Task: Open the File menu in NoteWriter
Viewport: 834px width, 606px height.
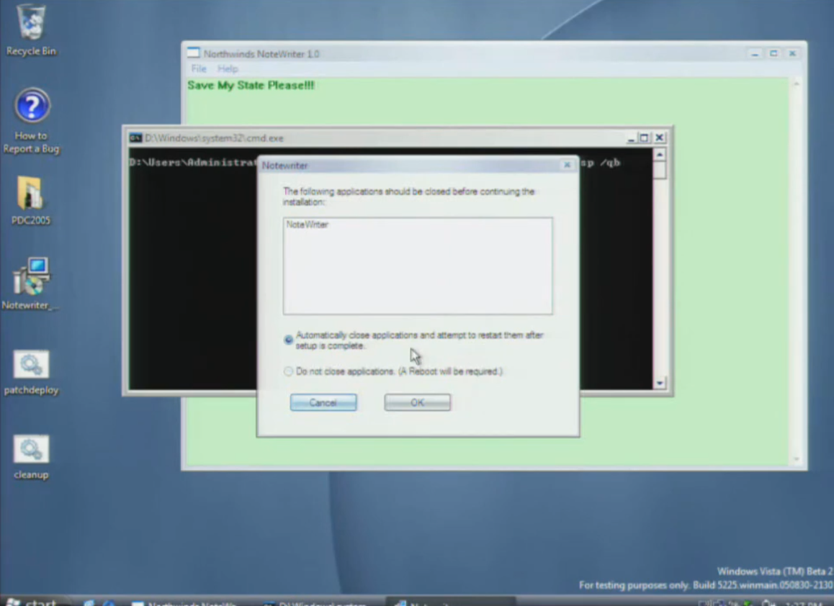Action: [198, 68]
